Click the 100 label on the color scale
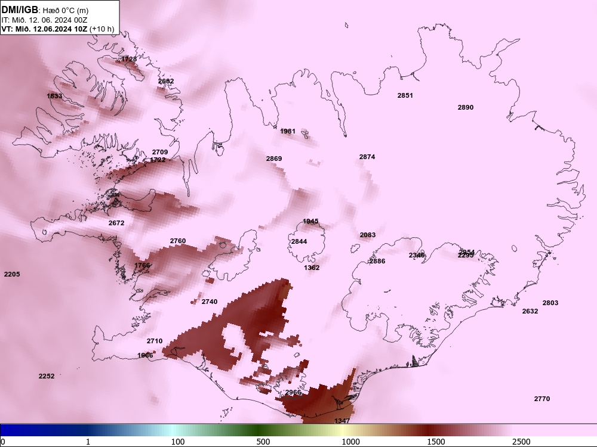This screenshot has width=597, height=447. point(178,442)
